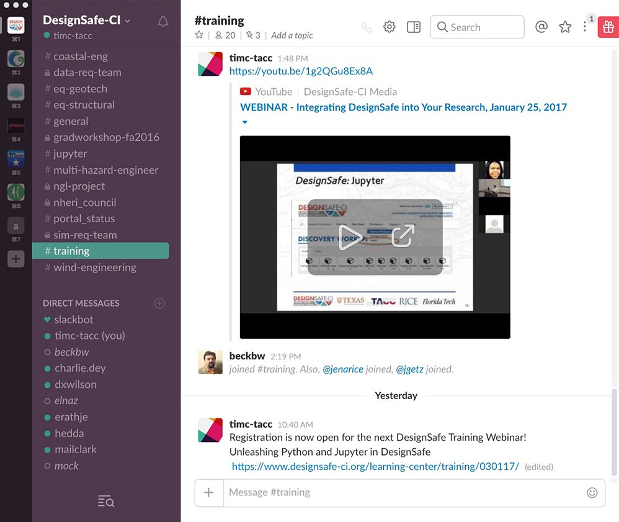
Task: Open the #general channel
Action: (71, 121)
